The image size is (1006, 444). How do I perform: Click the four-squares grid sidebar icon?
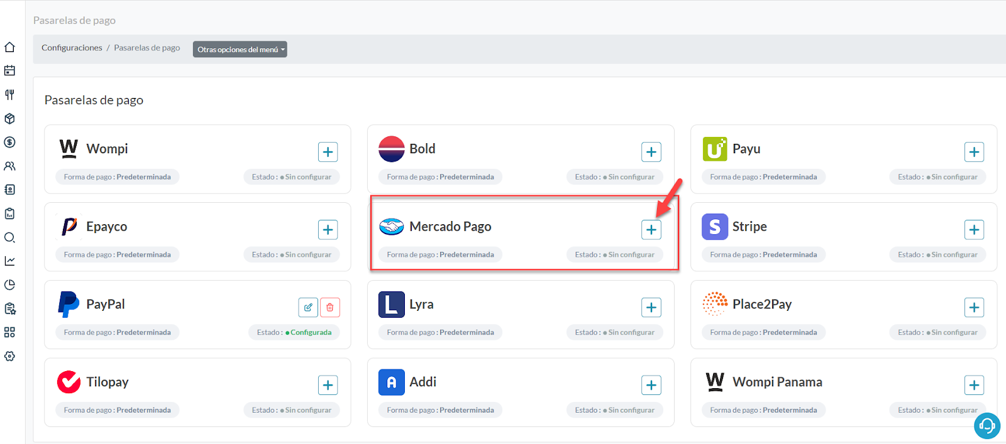[9, 332]
